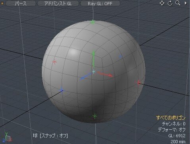
Task: Click the デフォーマ: オフ readout
Action: 172,130
